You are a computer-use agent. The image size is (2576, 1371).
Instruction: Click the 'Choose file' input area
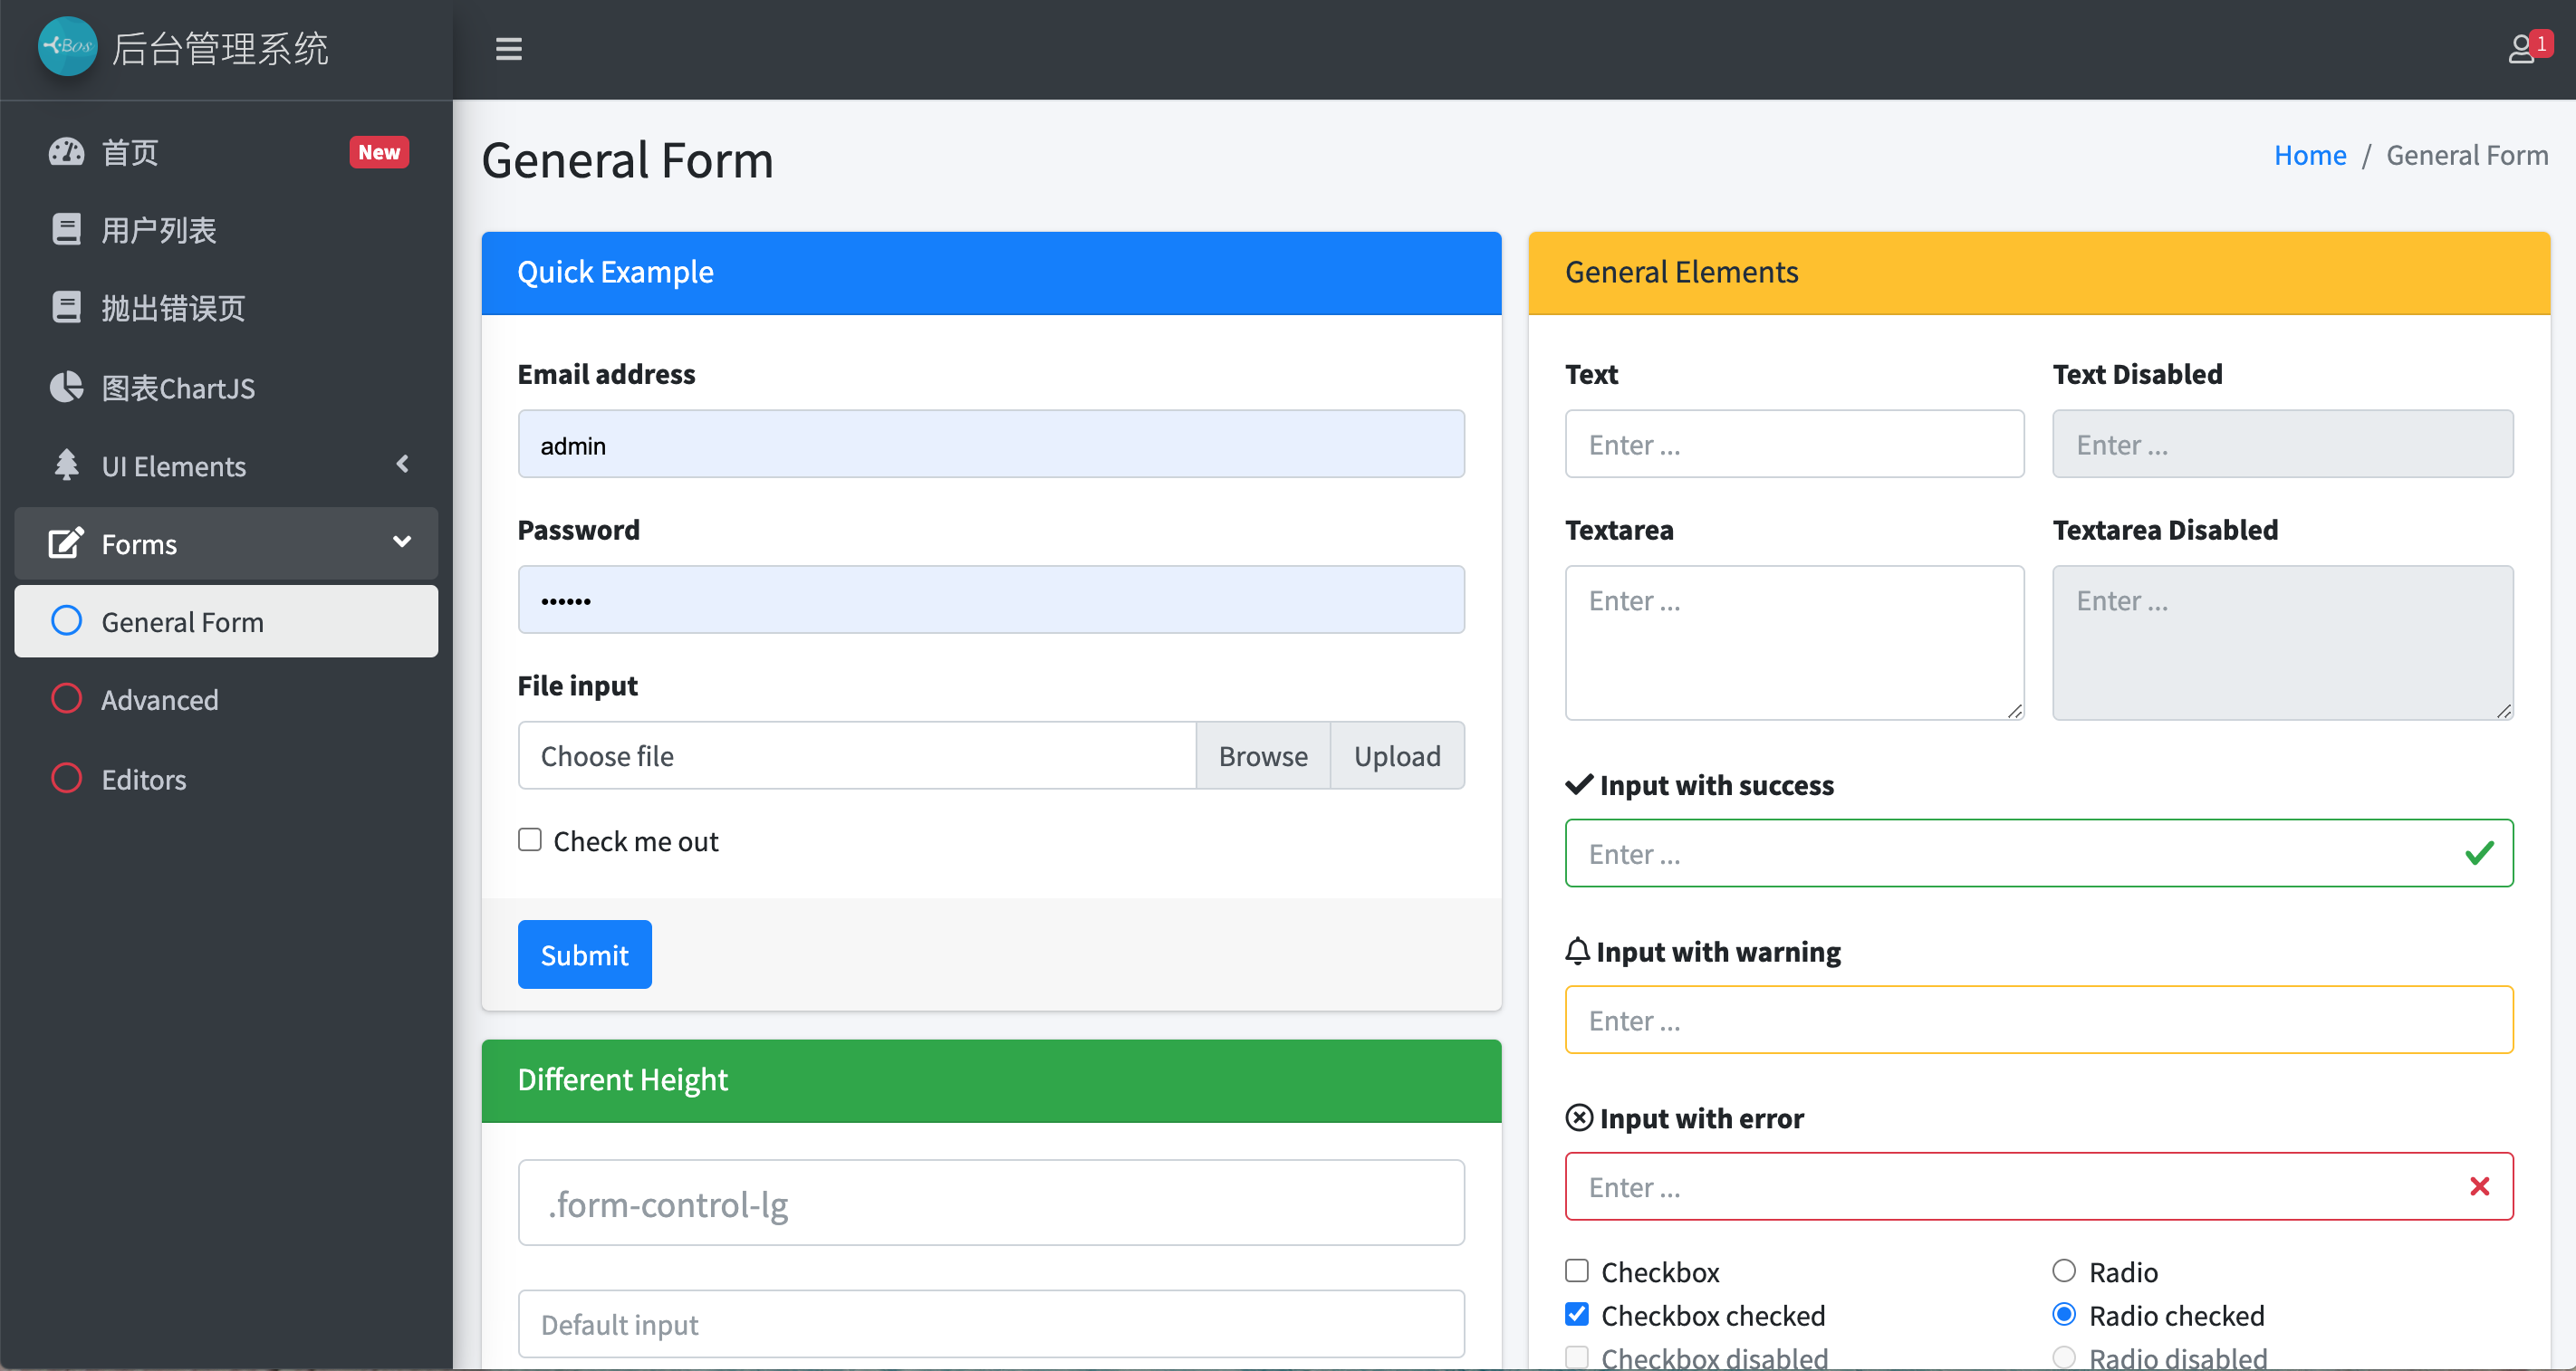click(857, 755)
